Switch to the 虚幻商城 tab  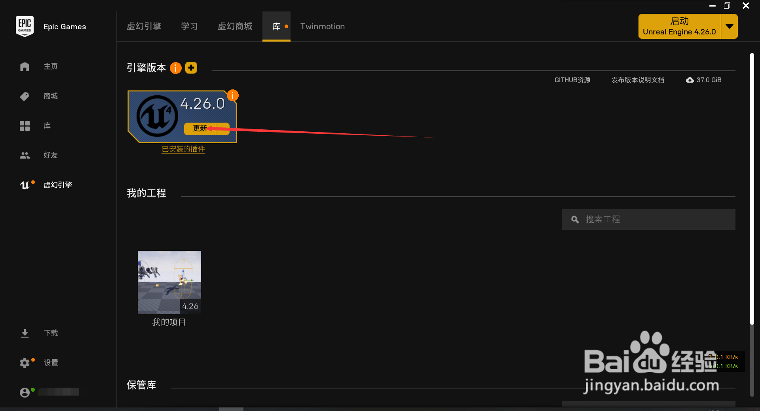coord(235,27)
